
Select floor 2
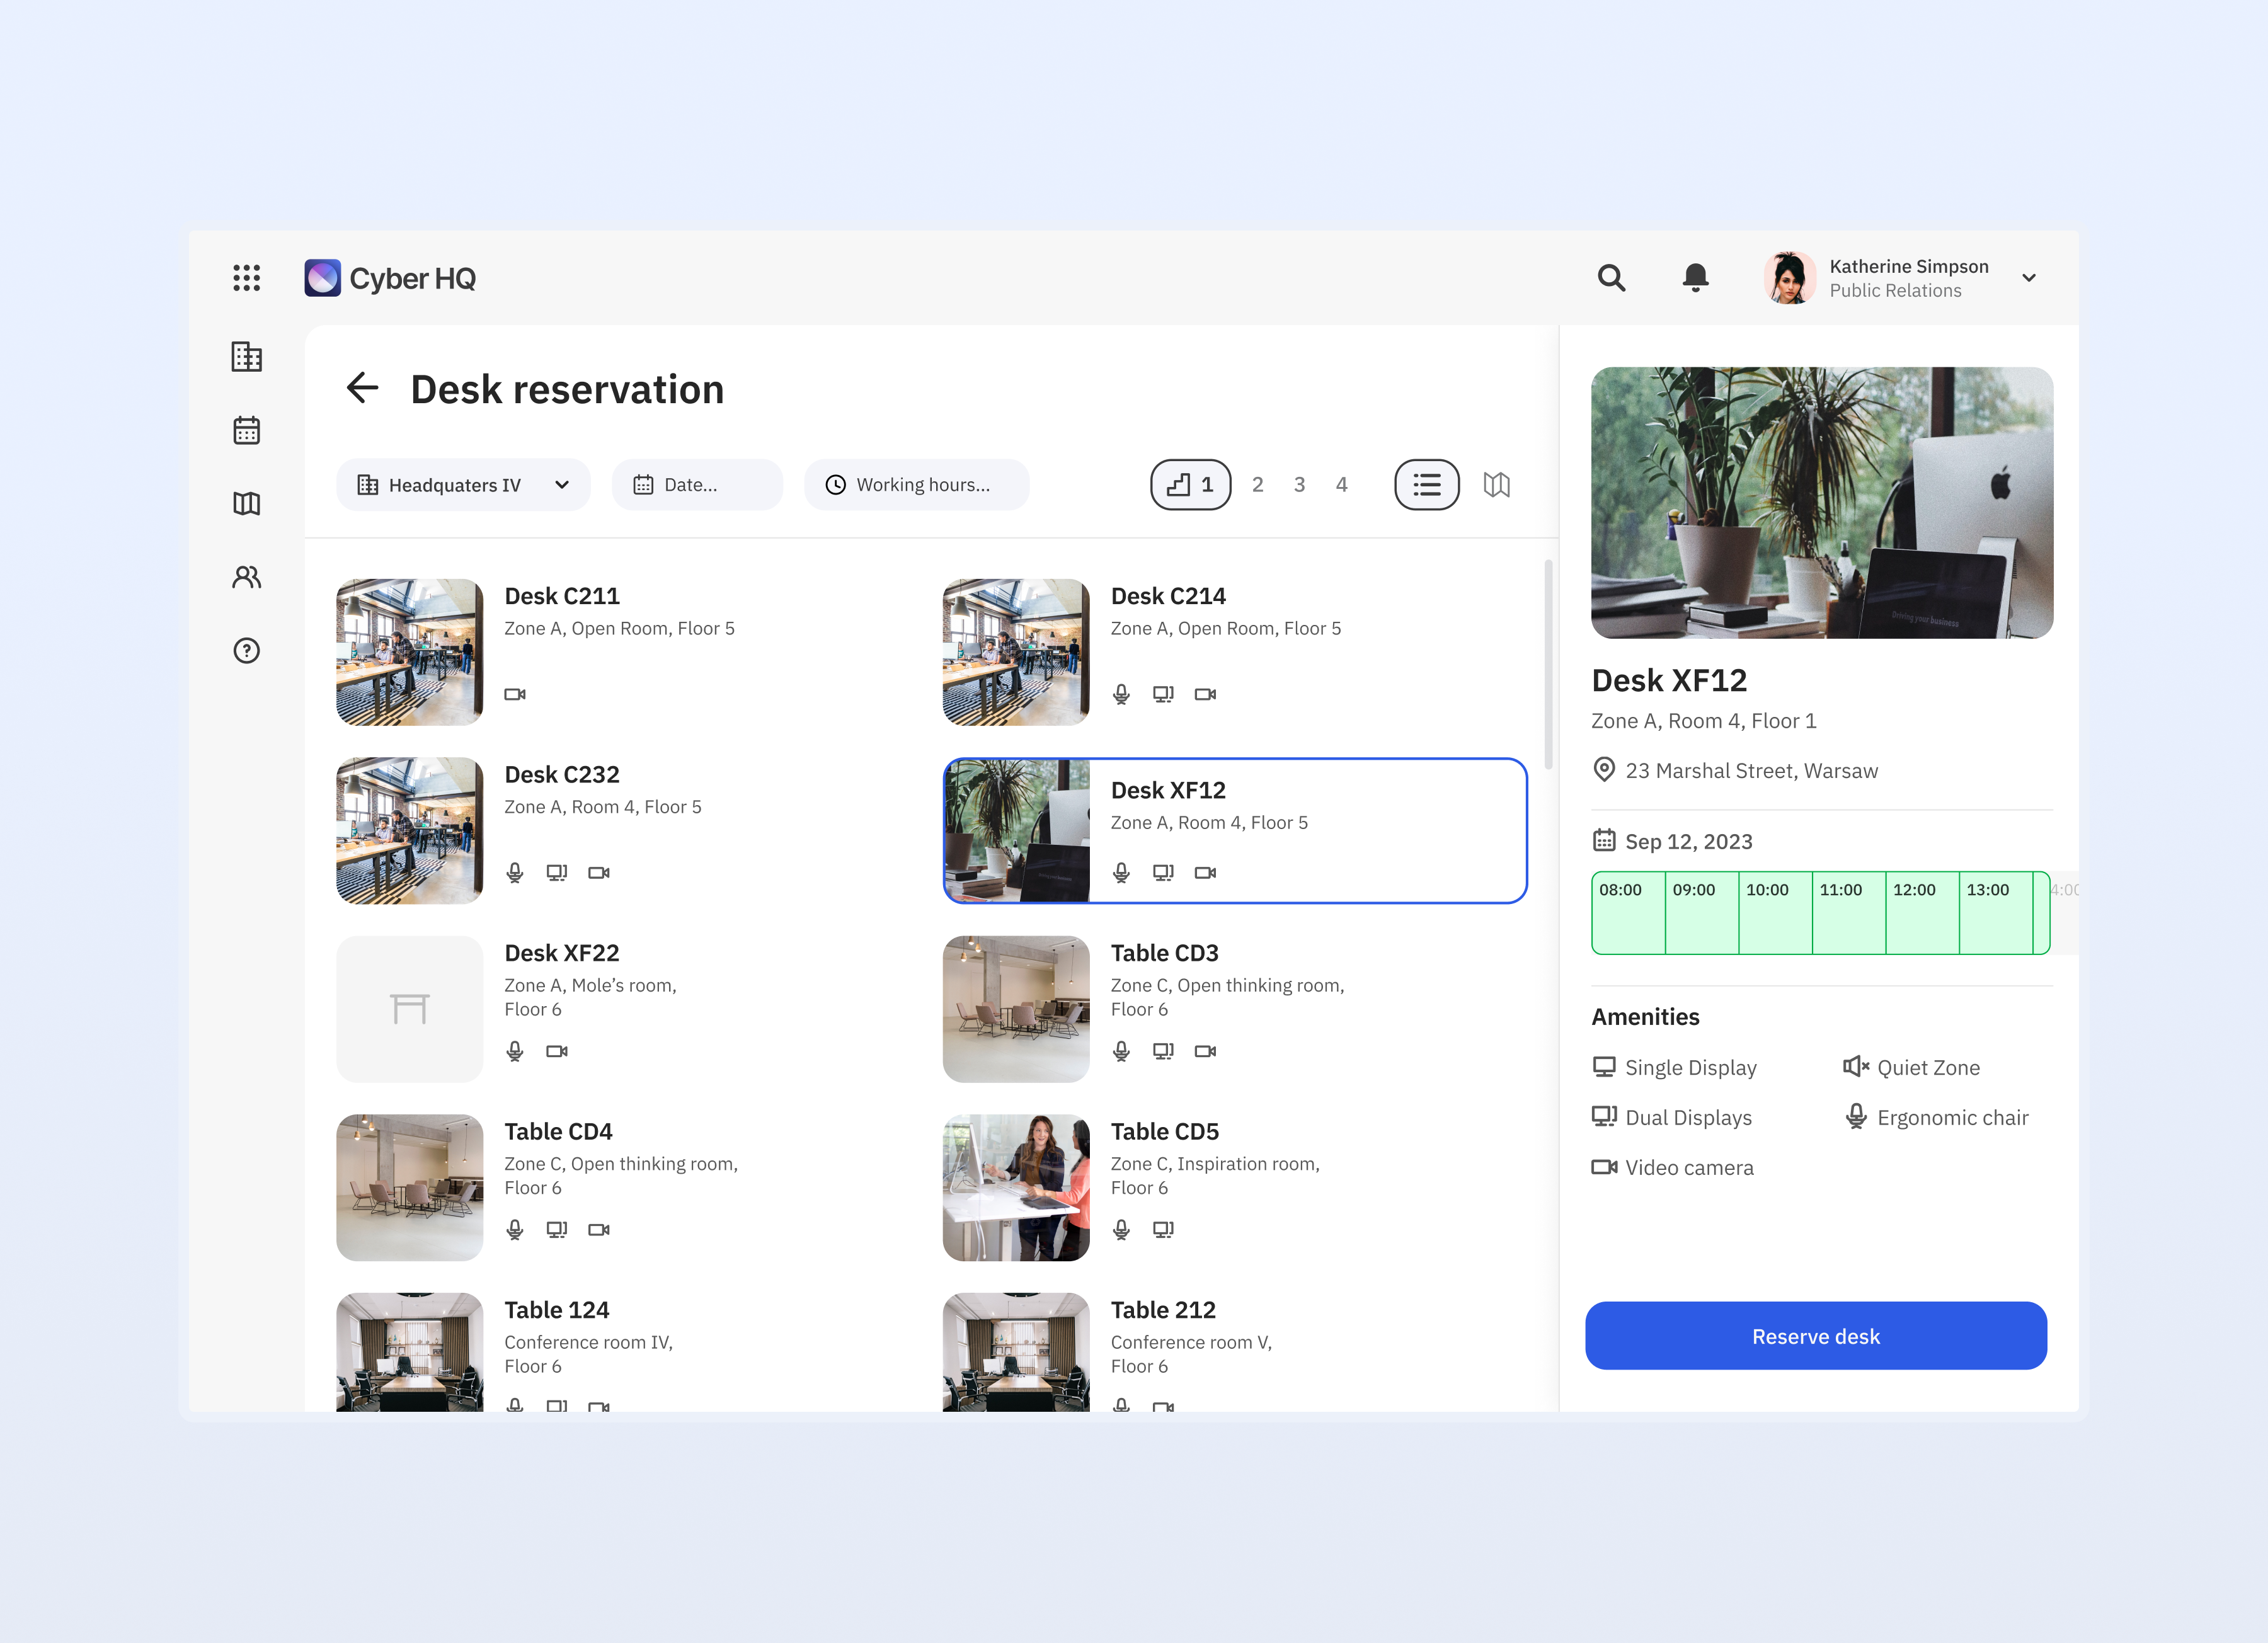[x=1257, y=485]
